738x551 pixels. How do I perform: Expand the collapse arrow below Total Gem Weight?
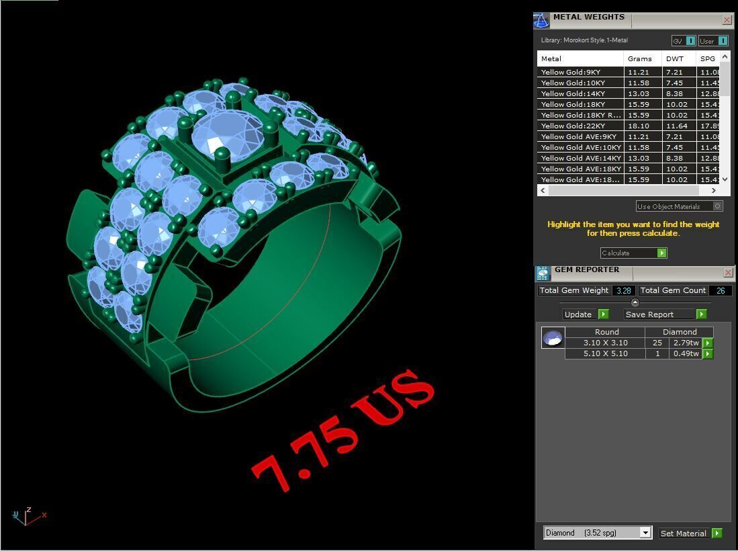pos(635,302)
